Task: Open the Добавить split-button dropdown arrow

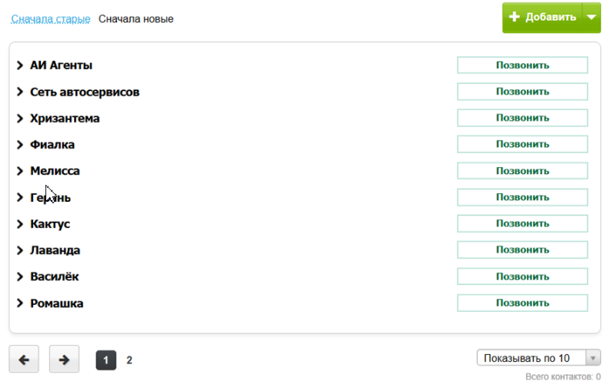Action: coord(589,18)
